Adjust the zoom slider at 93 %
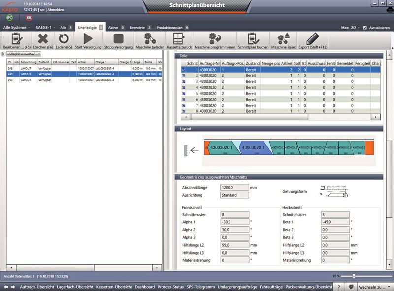Screen dimensions: 394x291 [354, 276]
